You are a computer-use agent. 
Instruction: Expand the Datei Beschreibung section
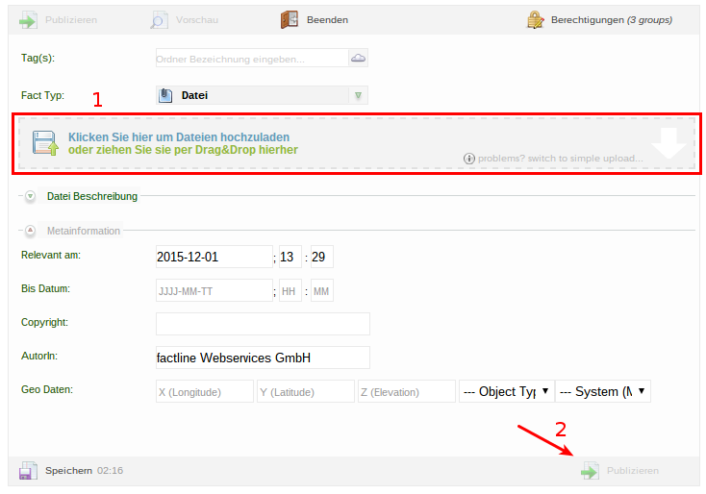[x=30, y=196]
